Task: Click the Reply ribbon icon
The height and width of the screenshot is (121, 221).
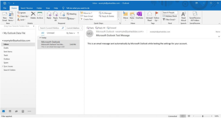Action: coord(49,16)
